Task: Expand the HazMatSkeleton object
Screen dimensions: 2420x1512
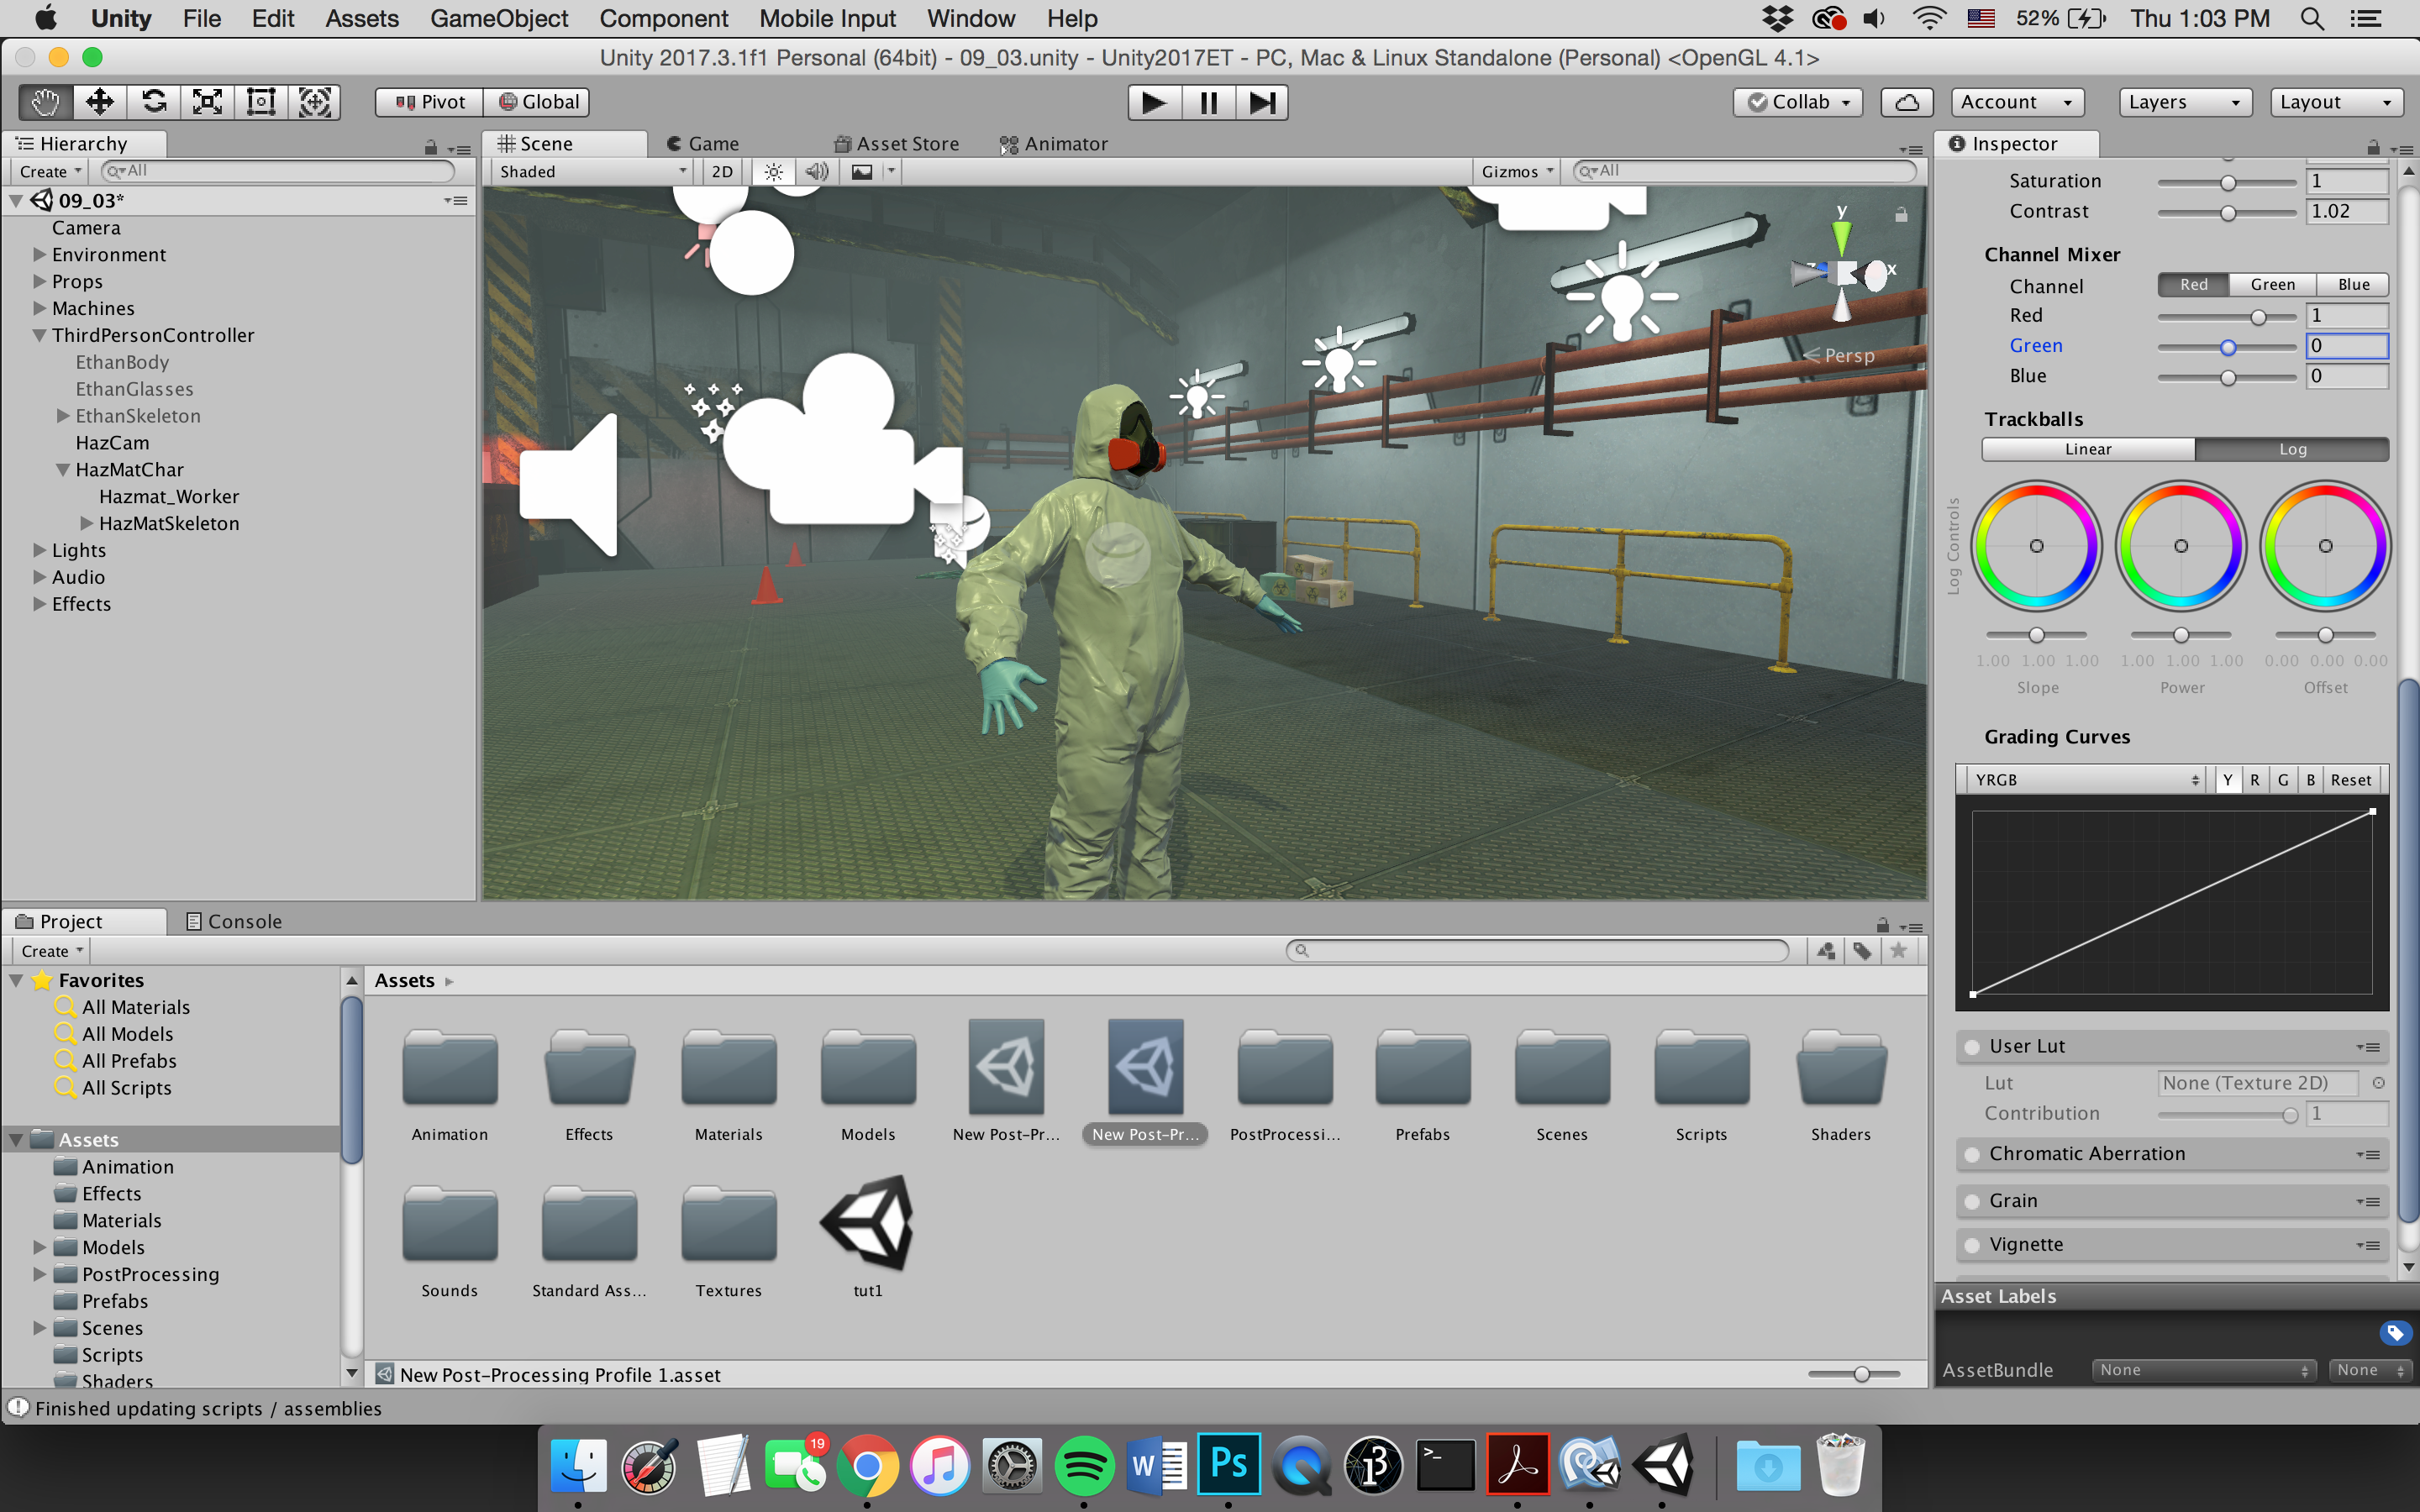Action: pyautogui.click(x=87, y=524)
